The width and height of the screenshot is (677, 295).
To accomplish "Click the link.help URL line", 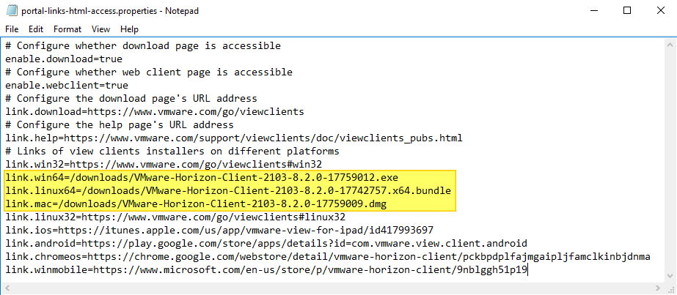I will click(x=234, y=138).
